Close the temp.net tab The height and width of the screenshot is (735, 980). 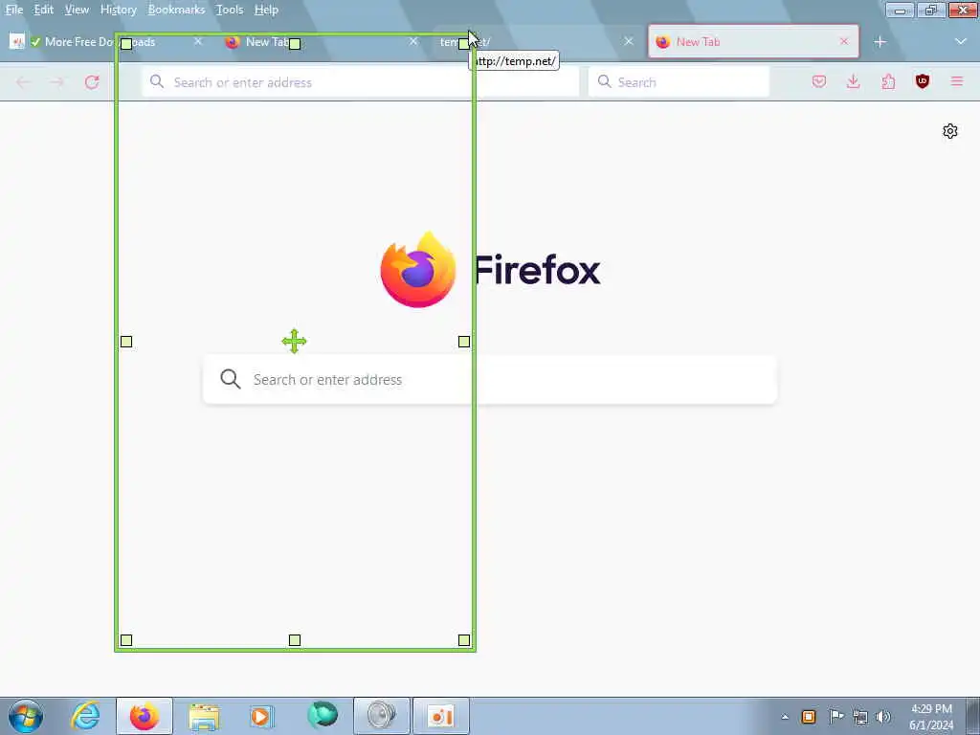point(629,41)
